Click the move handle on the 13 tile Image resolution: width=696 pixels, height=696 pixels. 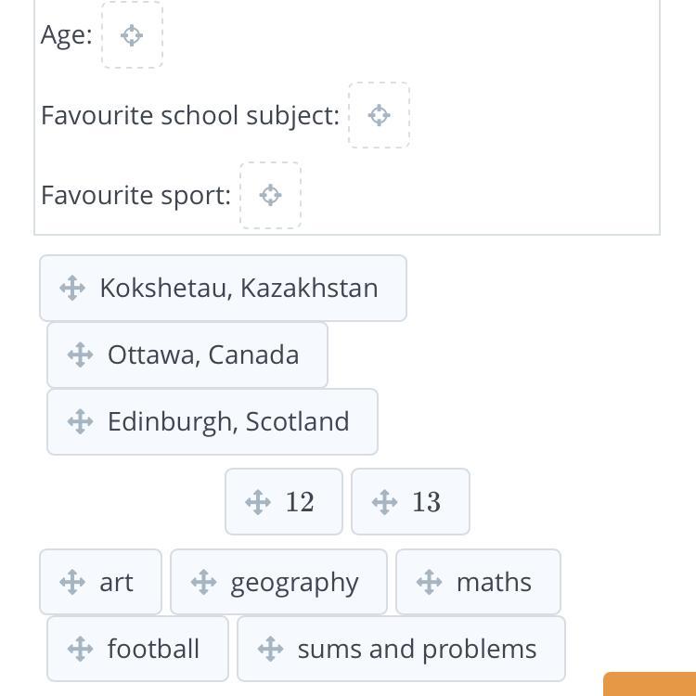[x=384, y=502]
